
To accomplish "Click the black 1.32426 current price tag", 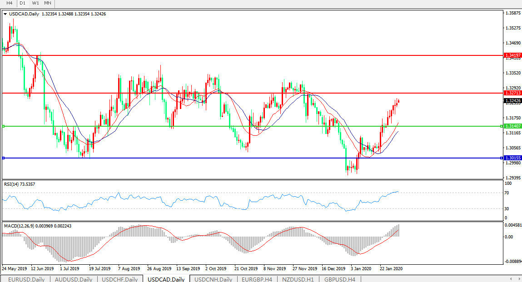I will click(512, 100).
